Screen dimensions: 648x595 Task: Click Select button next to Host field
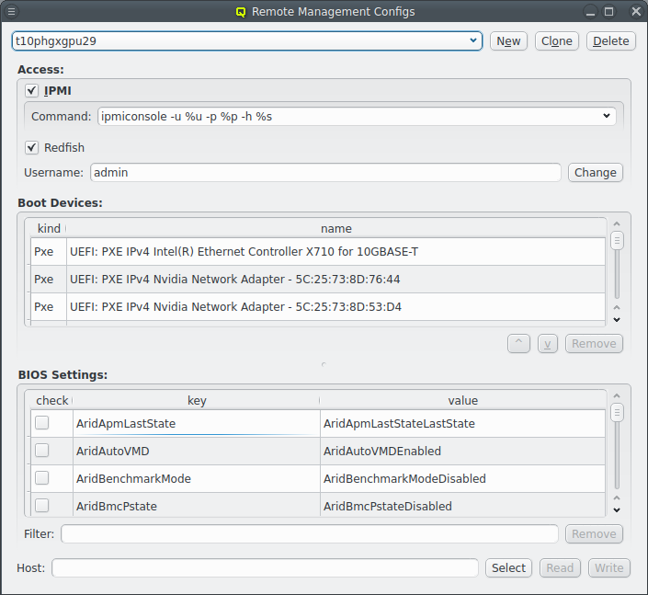pyautogui.click(x=508, y=567)
